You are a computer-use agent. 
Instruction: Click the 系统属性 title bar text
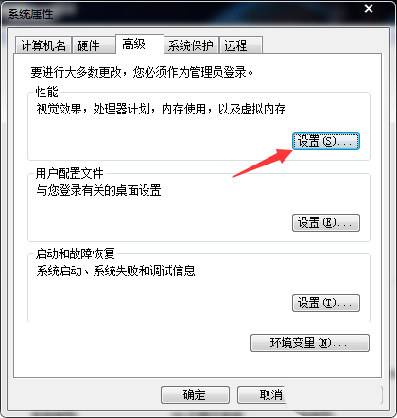click(x=30, y=14)
